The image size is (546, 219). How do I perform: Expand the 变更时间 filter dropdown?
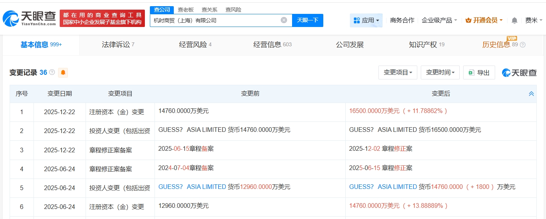(440, 72)
